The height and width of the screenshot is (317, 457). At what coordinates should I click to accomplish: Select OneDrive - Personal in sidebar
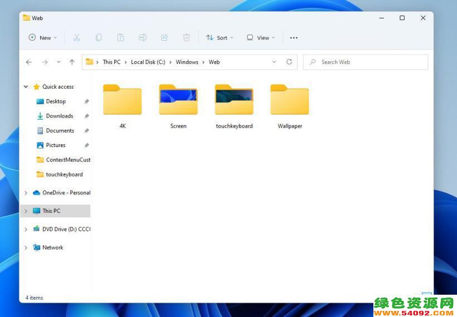[66, 193]
